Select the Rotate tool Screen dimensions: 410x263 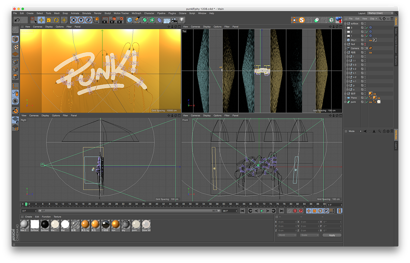(56, 20)
